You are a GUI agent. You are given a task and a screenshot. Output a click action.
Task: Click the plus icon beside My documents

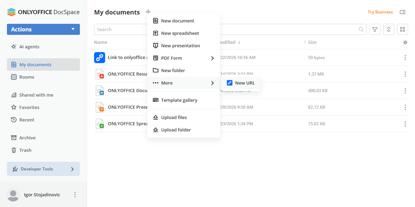pyautogui.click(x=148, y=12)
